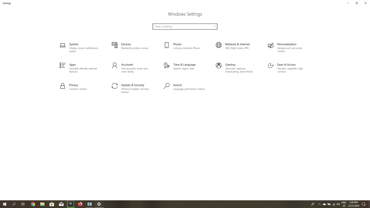This screenshot has width=370, height=208.
Task: Open the volume control in tray
Action: coord(338,204)
